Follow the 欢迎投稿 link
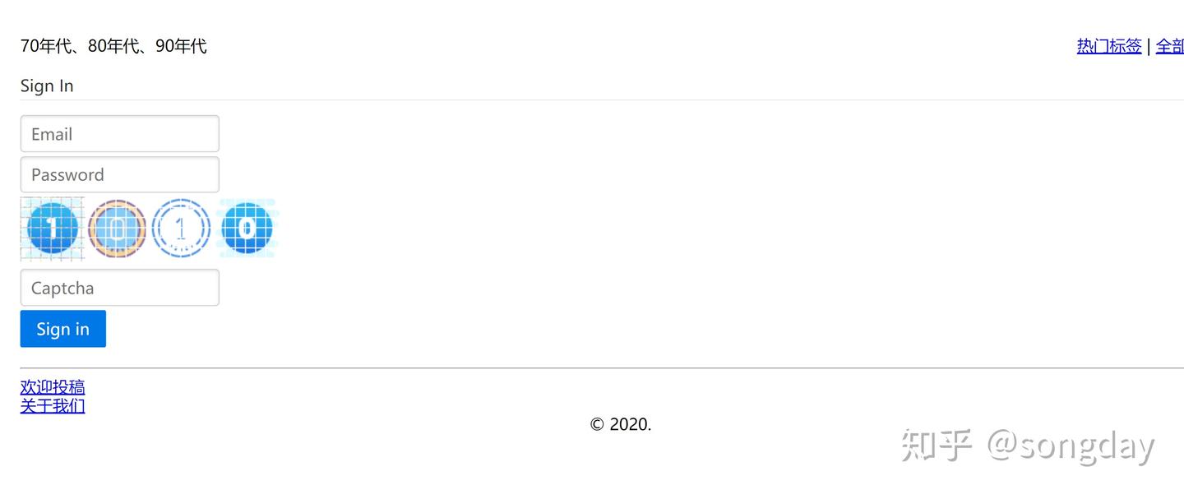Screen dimensions: 1184x499 (x=53, y=386)
